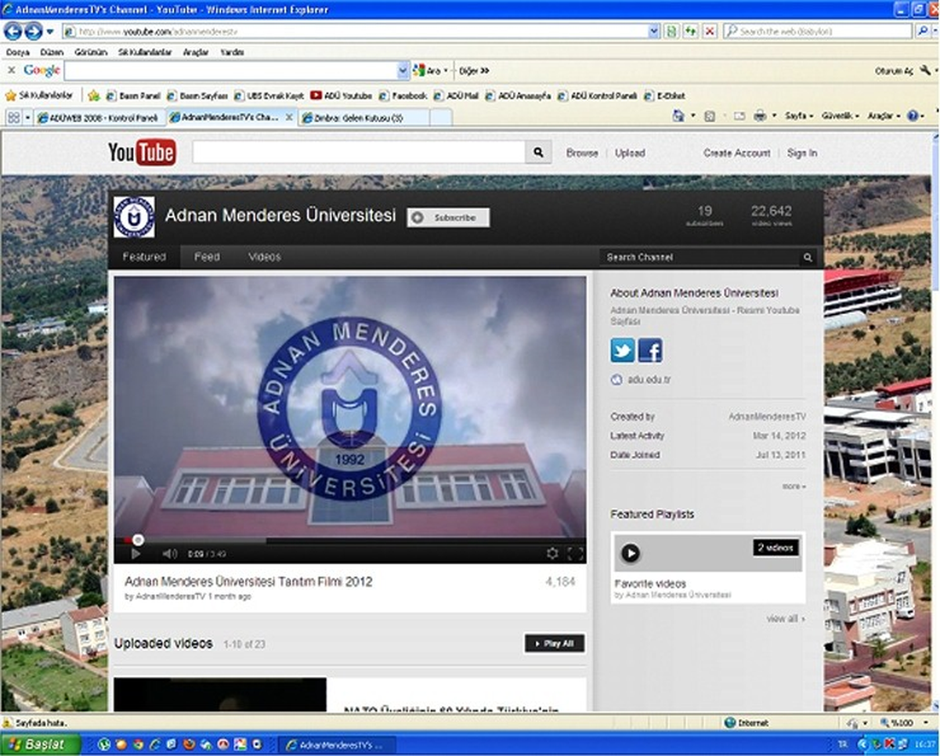Open the address bar history dropdown

[654, 31]
